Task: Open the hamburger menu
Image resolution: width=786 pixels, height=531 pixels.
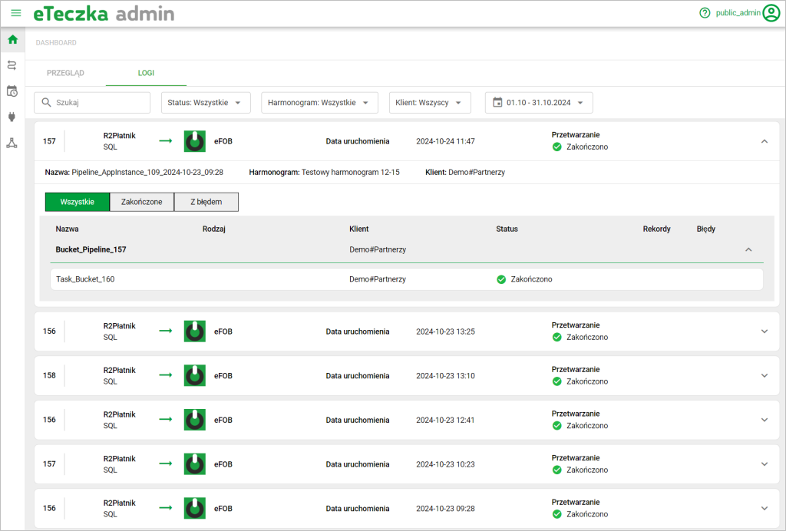Action: 16,13
